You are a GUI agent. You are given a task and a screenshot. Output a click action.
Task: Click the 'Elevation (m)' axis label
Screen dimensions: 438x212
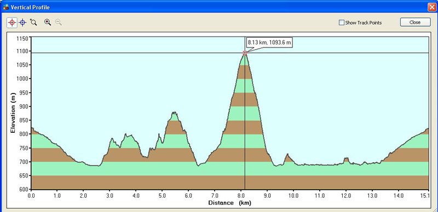coord(13,114)
